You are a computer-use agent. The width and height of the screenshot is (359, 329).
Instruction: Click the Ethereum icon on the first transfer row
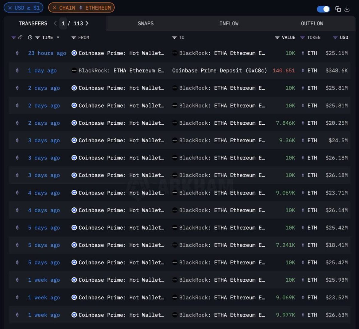click(17, 53)
